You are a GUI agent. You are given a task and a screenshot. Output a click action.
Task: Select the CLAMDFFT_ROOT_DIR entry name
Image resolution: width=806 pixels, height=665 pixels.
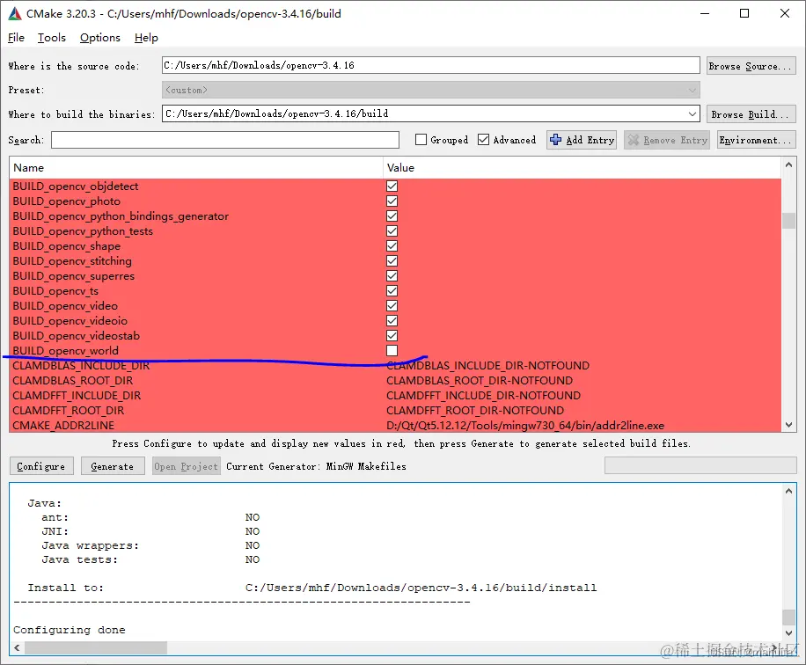point(69,410)
